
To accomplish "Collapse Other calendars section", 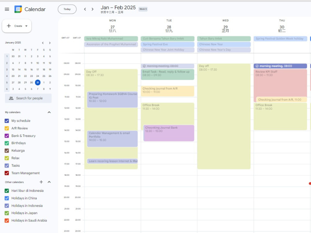I will [x=49, y=182].
